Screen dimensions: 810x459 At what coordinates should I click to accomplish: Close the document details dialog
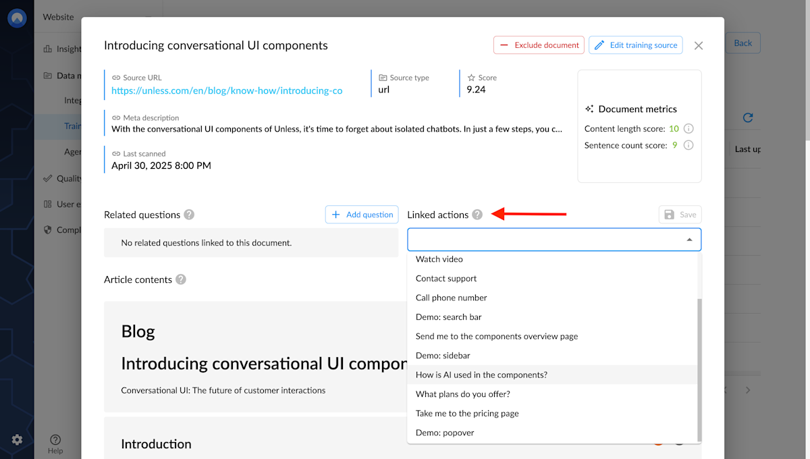click(x=699, y=45)
